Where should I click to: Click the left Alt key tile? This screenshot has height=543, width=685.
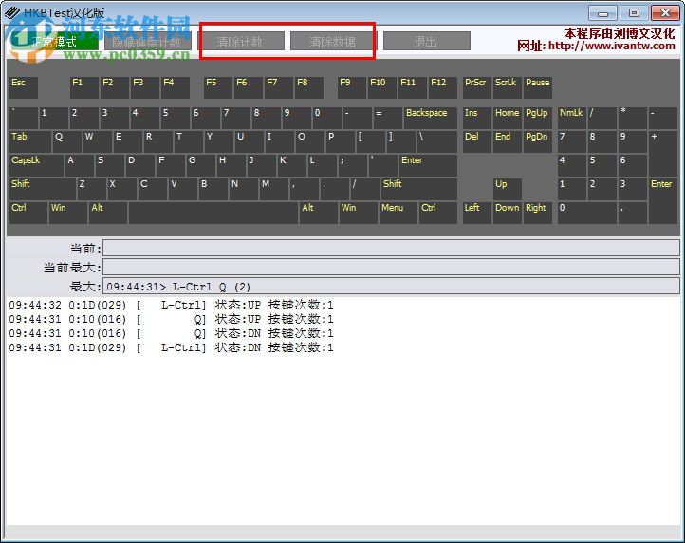tap(108, 213)
